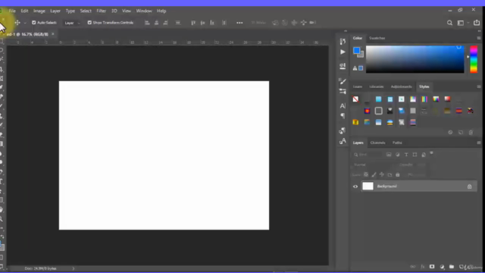Open the Image menu
The width and height of the screenshot is (485, 273).
[x=39, y=11]
